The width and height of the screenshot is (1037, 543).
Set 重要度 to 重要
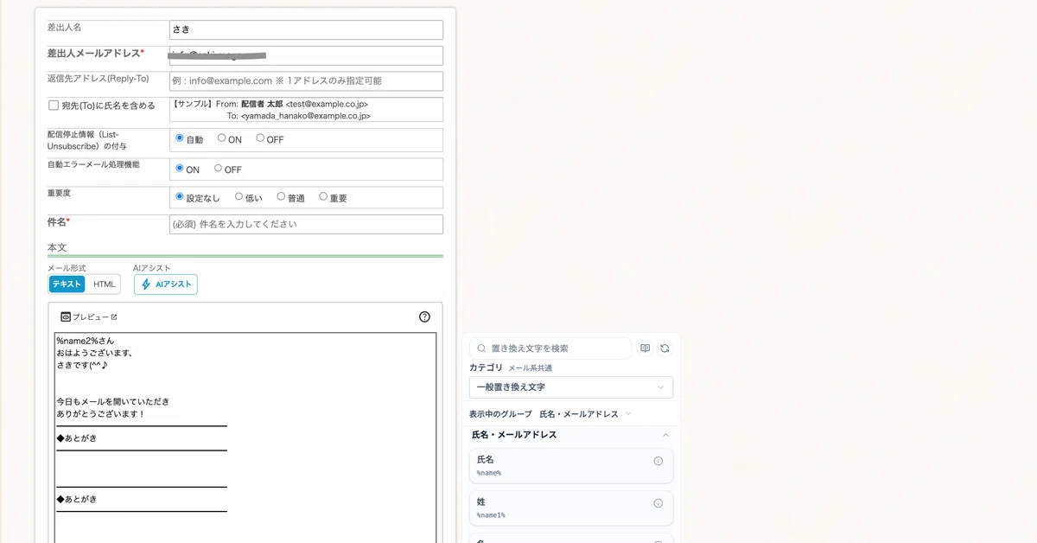pos(323,196)
